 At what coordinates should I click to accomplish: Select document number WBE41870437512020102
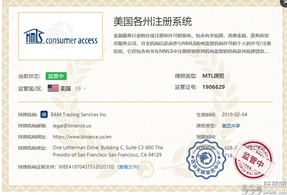(86, 167)
